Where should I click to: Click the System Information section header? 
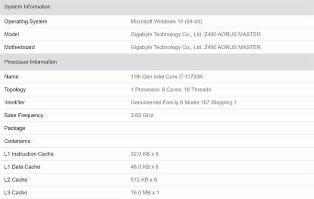157,7
